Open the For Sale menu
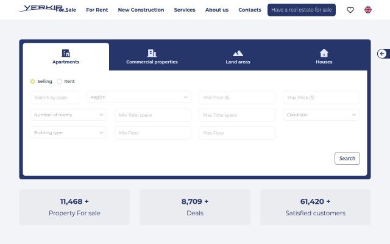The width and height of the screenshot is (390, 244). coord(66,10)
